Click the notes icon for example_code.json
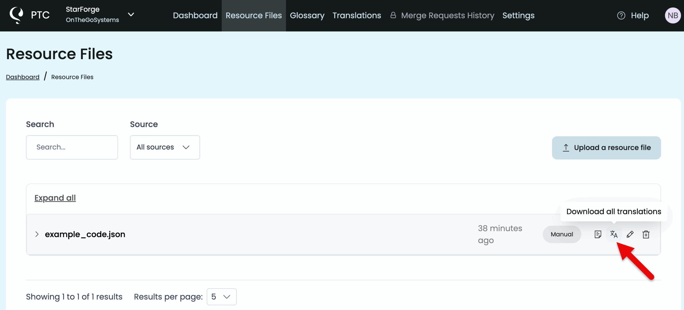This screenshot has height=310, width=684. click(x=598, y=234)
